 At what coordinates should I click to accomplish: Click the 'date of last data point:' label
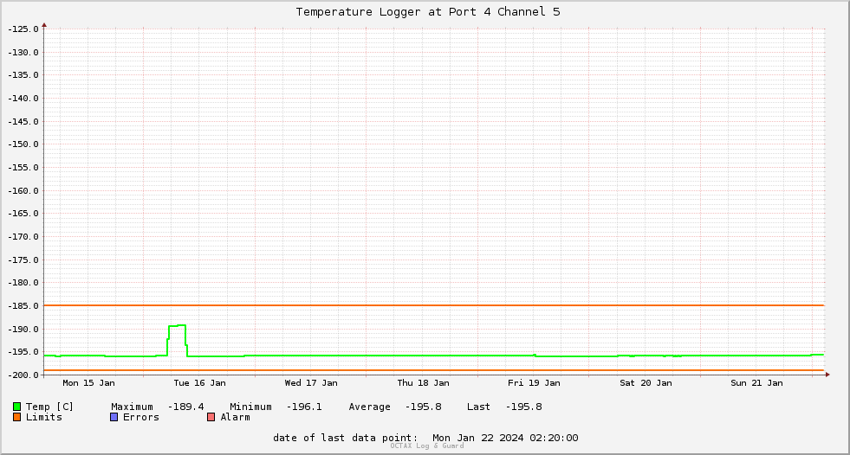tap(346, 438)
